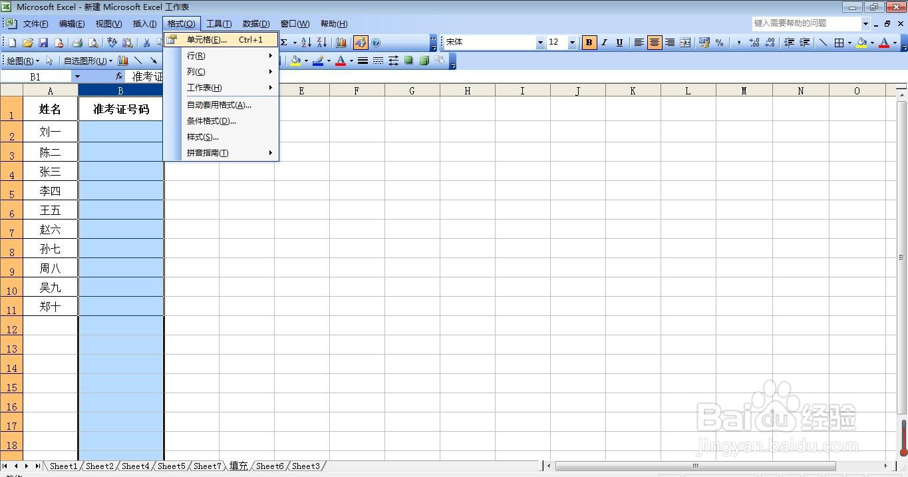Click the Shadow Style green square icon

tap(408, 61)
